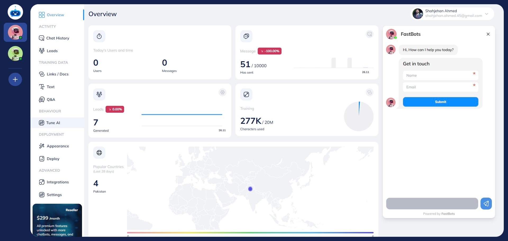The image size is (508, 241).
Task: Open chat history icon on Message card
Action: [369, 34]
